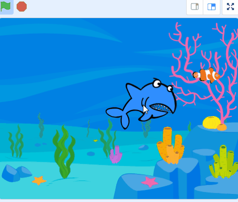This screenshot has height=202, width=238.
Task: Click the shark's toothy mouth
Action: [x=161, y=108]
